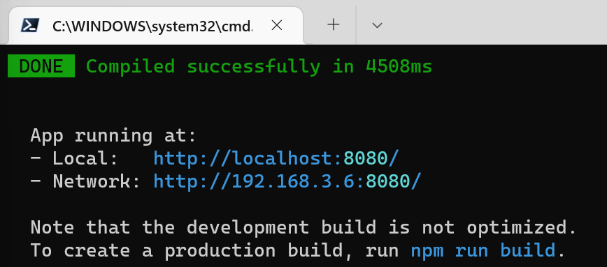Click 'Note that the development build' line
Image resolution: width=607 pixels, height=267 pixels.
303,228
